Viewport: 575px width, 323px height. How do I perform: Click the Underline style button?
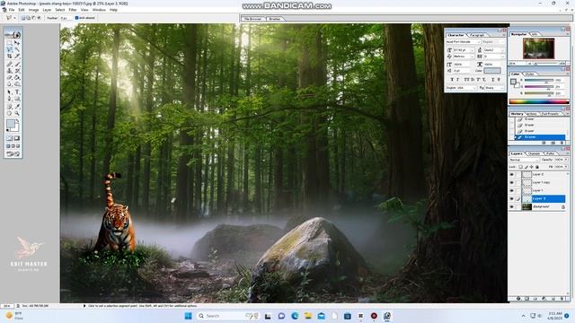click(x=493, y=80)
